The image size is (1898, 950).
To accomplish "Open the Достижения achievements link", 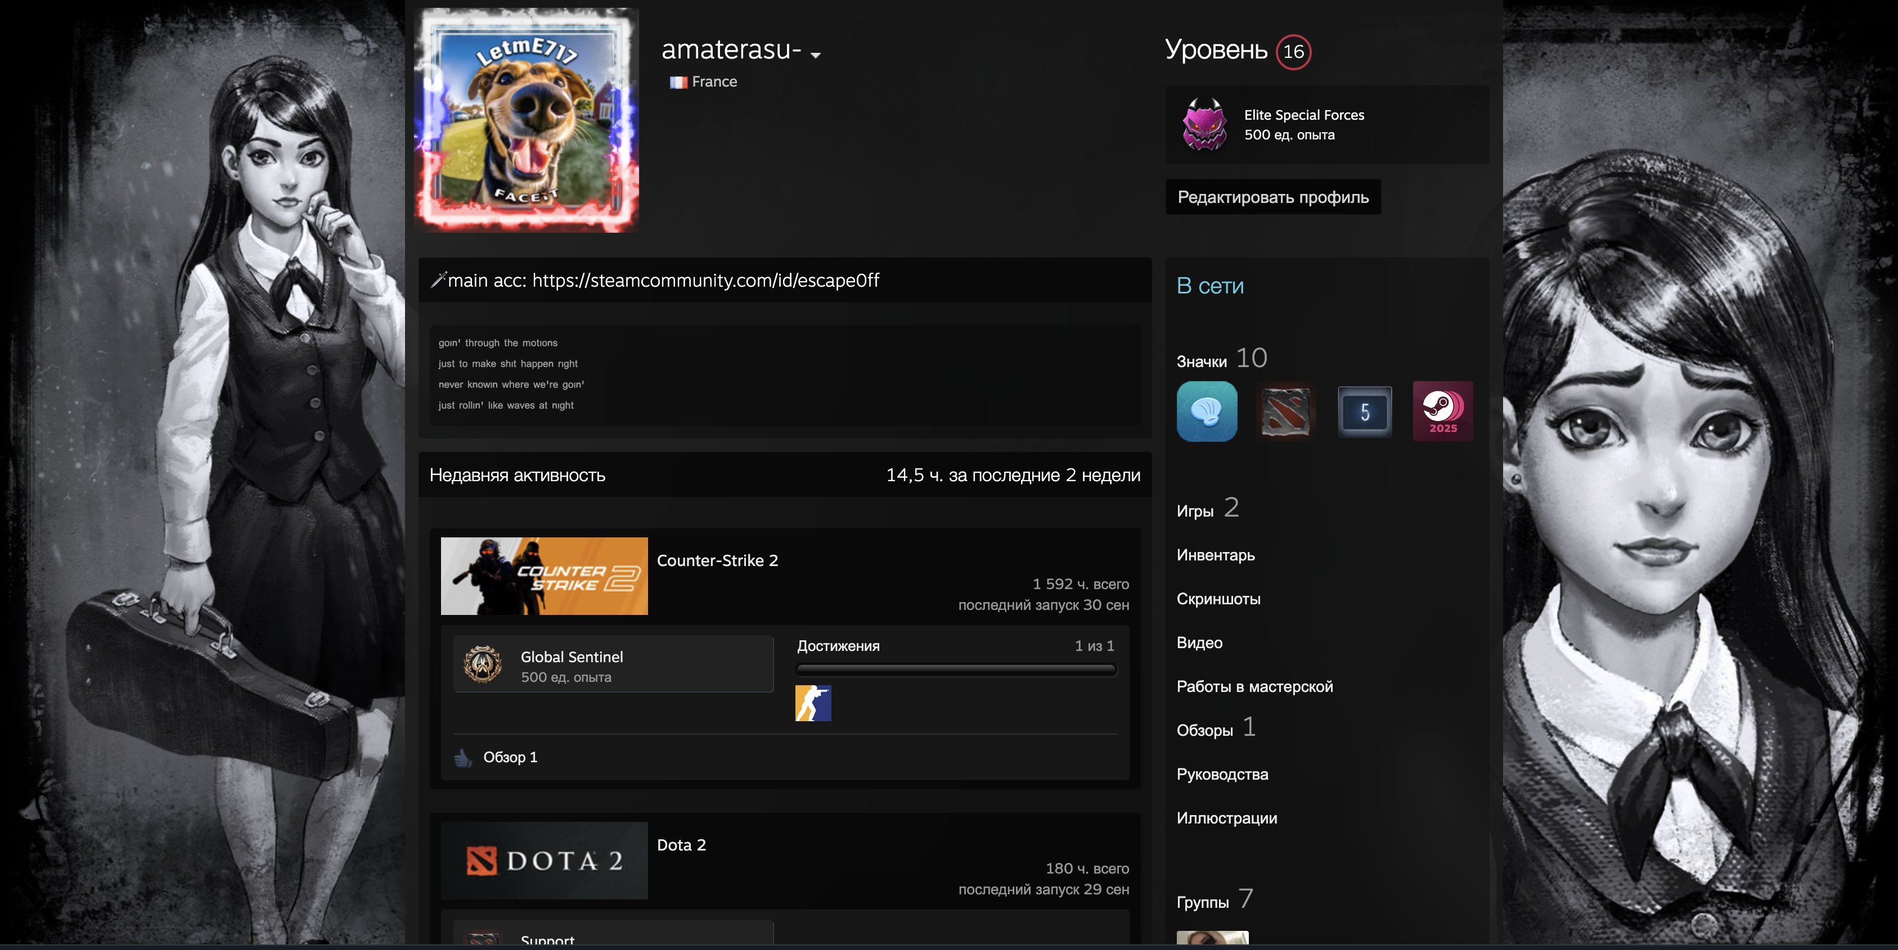I will [838, 646].
